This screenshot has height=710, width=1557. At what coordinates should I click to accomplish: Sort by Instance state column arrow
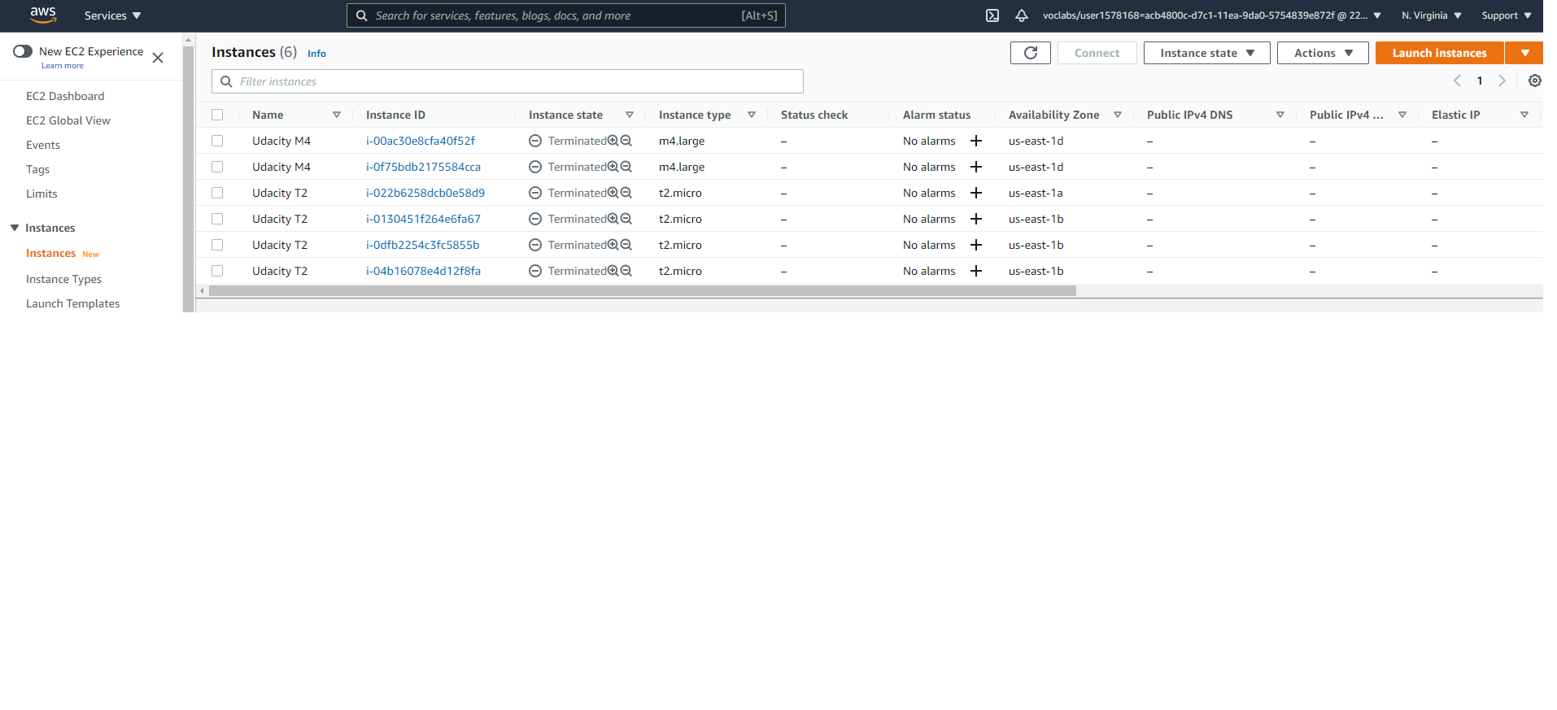pyautogui.click(x=630, y=115)
